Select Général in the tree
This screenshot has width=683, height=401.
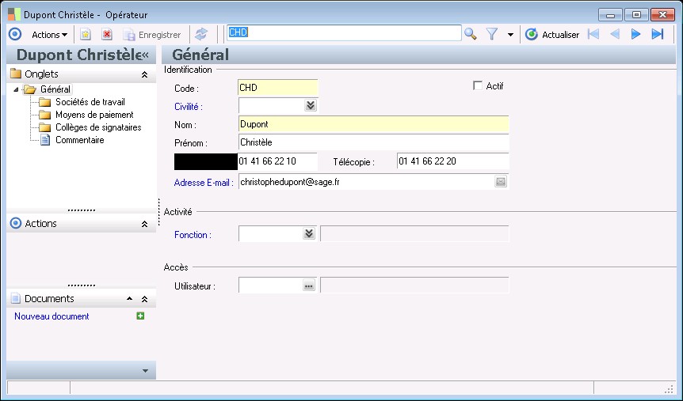(x=55, y=89)
